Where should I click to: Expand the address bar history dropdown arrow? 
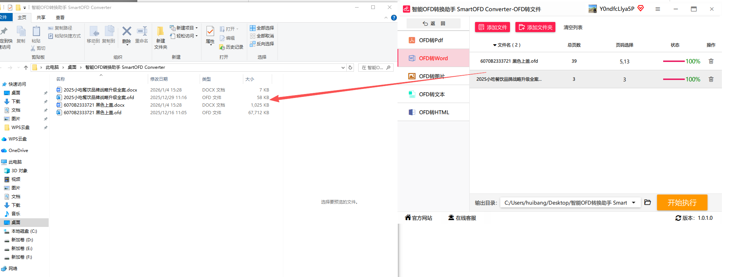click(x=343, y=67)
